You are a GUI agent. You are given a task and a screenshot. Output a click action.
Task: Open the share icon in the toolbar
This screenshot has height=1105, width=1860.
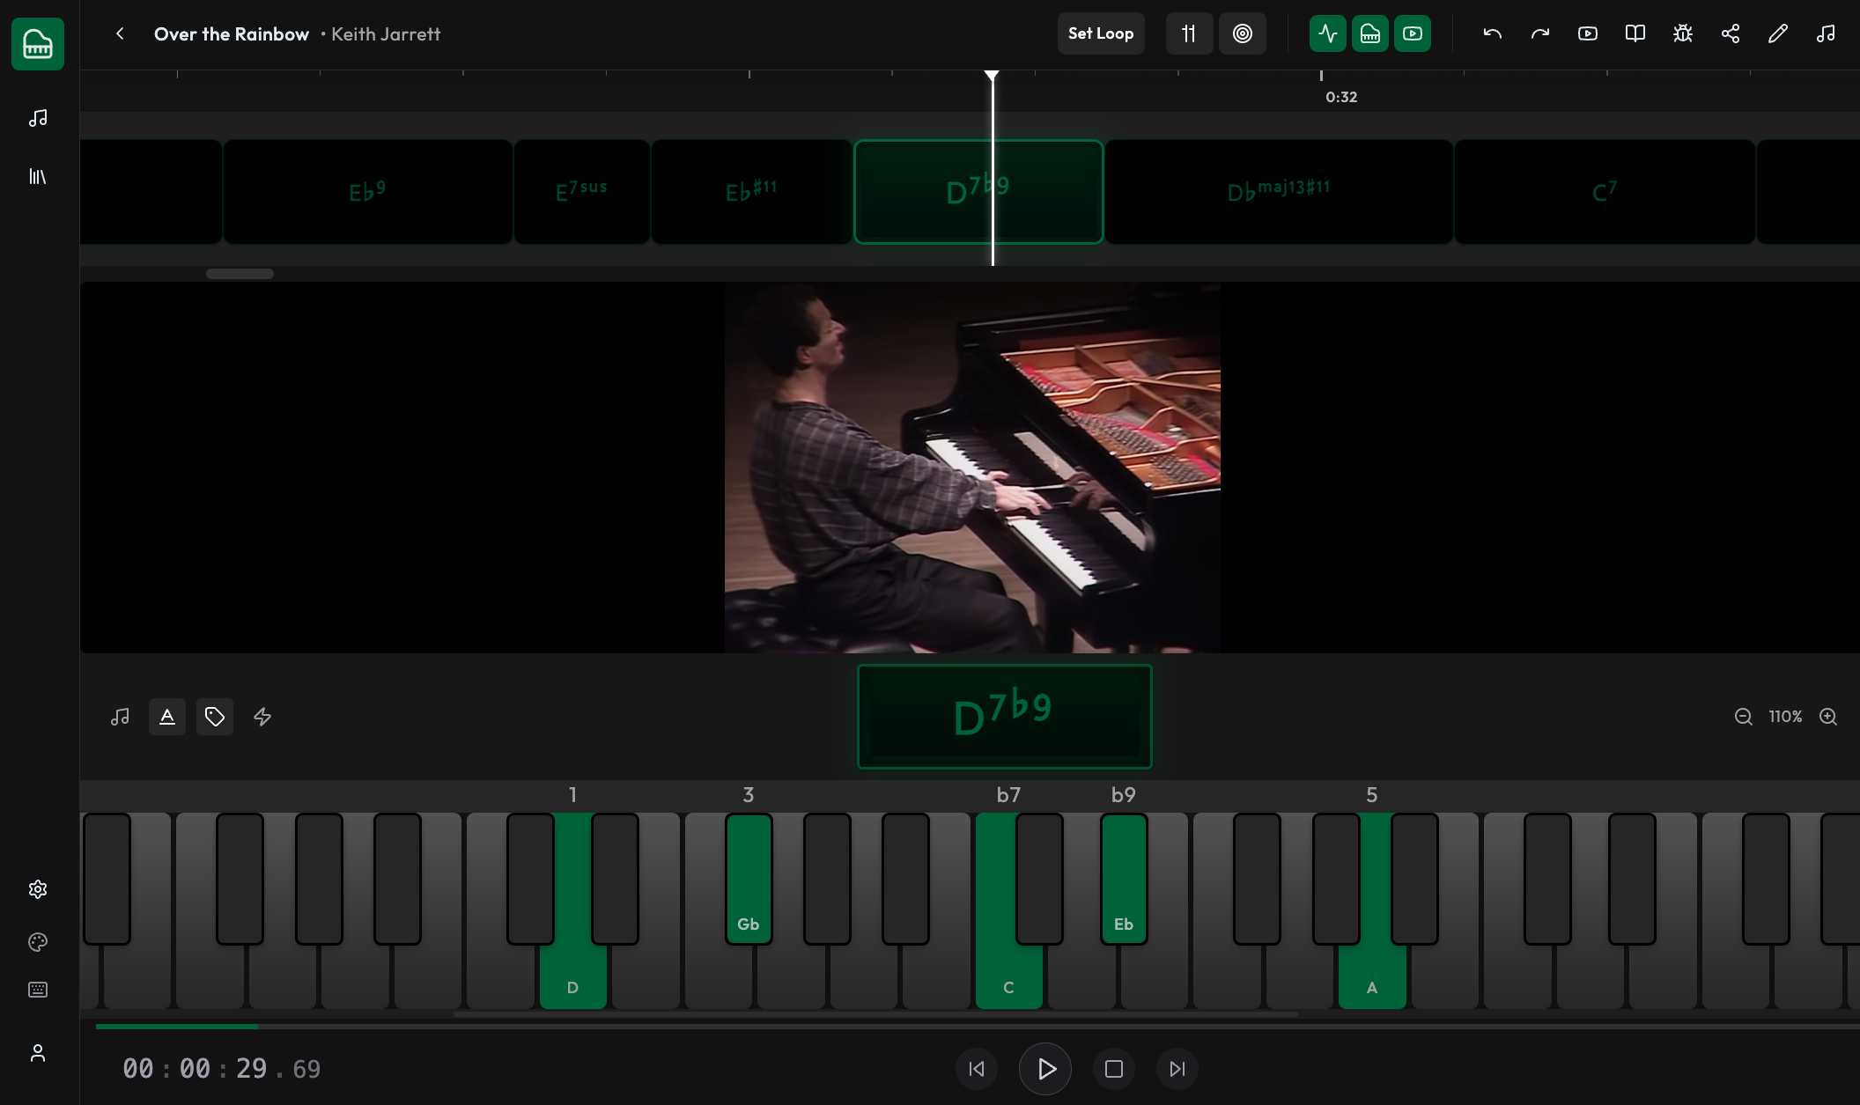[1730, 33]
